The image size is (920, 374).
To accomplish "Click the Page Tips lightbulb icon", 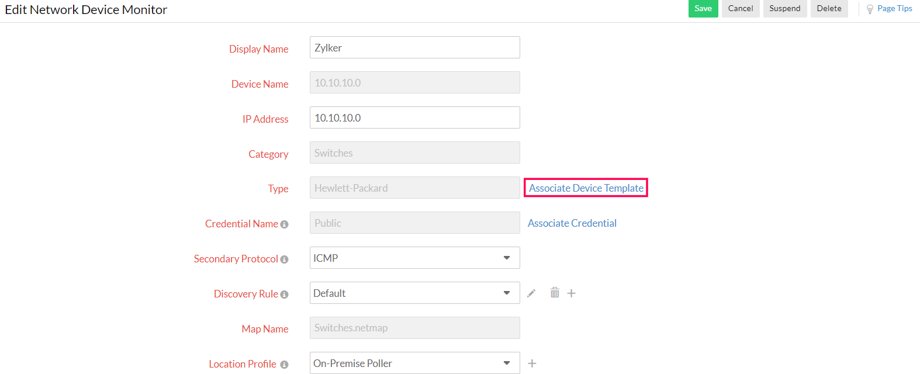I will [870, 8].
